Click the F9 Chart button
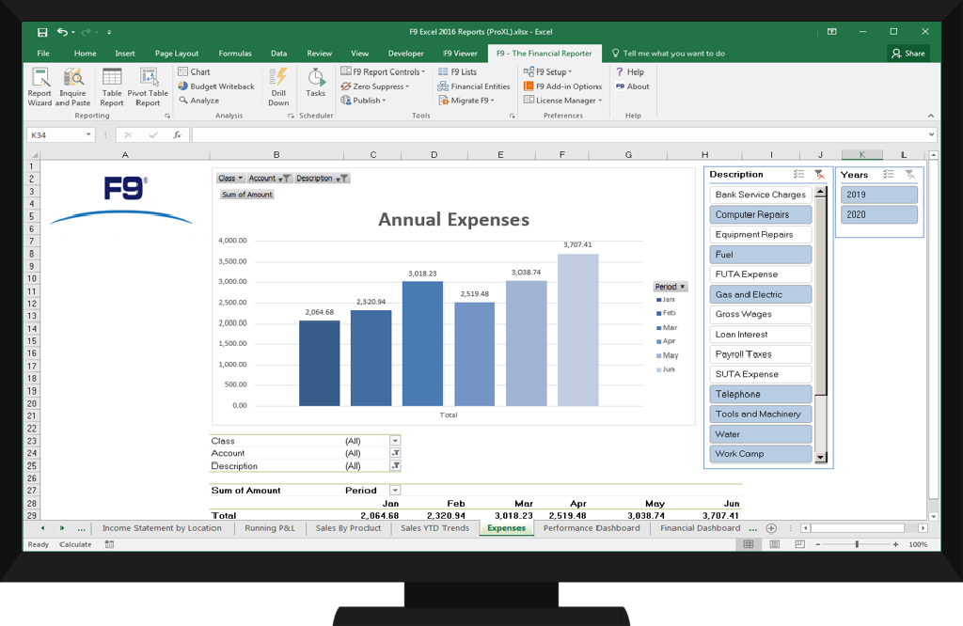The height and width of the screenshot is (626, 963). [194, 71]
